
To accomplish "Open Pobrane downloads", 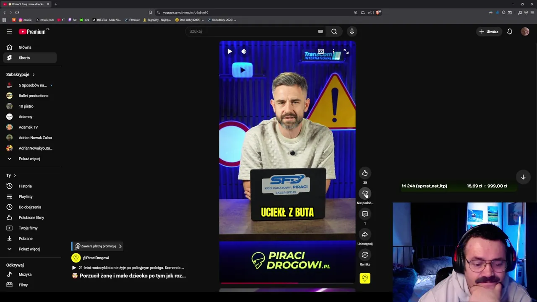I will [30, 239].
